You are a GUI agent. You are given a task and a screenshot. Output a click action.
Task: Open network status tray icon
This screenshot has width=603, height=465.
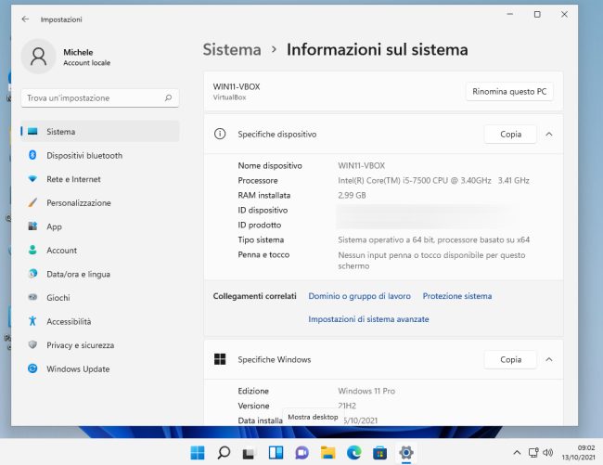533,453
